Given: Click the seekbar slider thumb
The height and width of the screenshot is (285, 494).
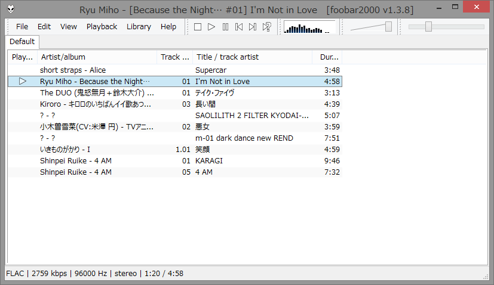Looking at the screenshot, I should 428,27.
